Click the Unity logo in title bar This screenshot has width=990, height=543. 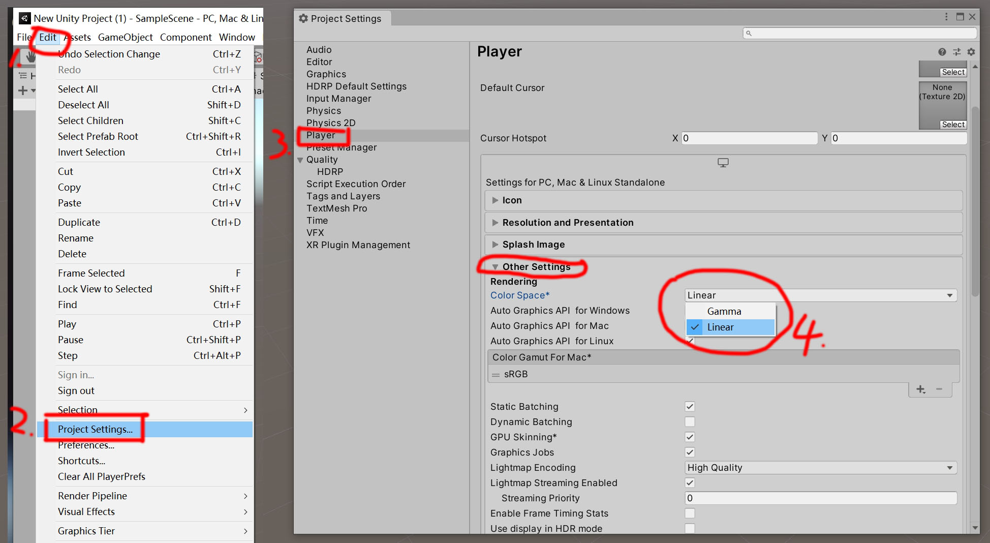point(25,18)
